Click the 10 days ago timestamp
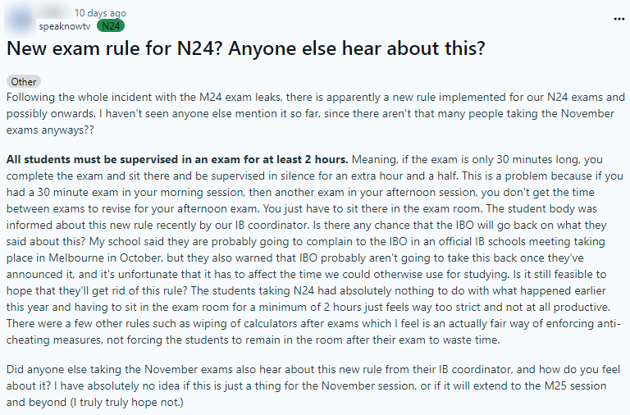 click(100, 13)
